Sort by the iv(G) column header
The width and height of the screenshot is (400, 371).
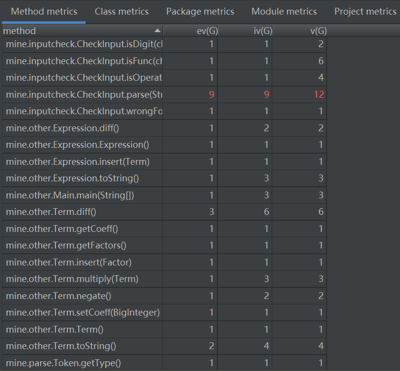pyautogui.click(x=245, y=31)
